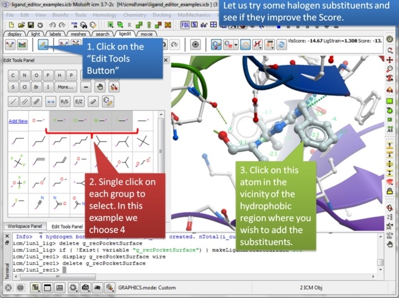This screenshot has height=298, width=399.
Task: Click the eraser tool in Edit Tools Panel
Action: 93,101
